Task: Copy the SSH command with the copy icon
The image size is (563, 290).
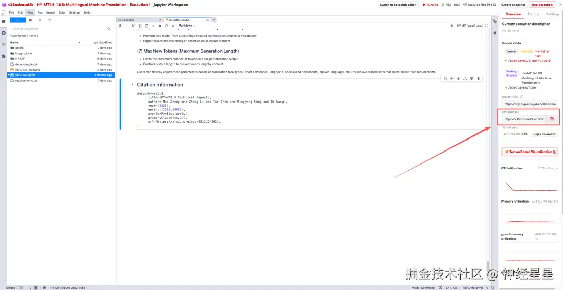Action: pos(526,134)
